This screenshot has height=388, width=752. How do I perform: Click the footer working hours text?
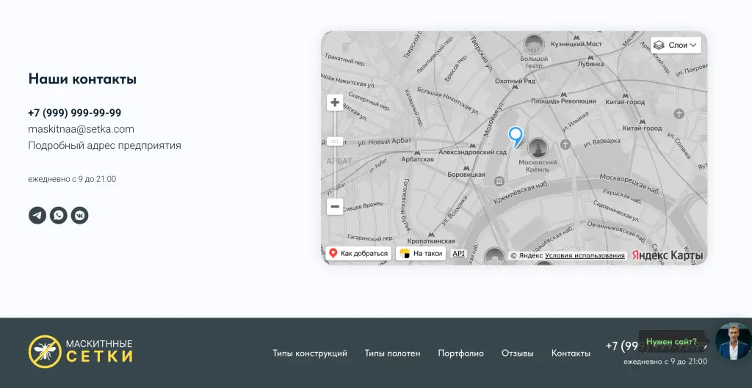tap(665, 361)
